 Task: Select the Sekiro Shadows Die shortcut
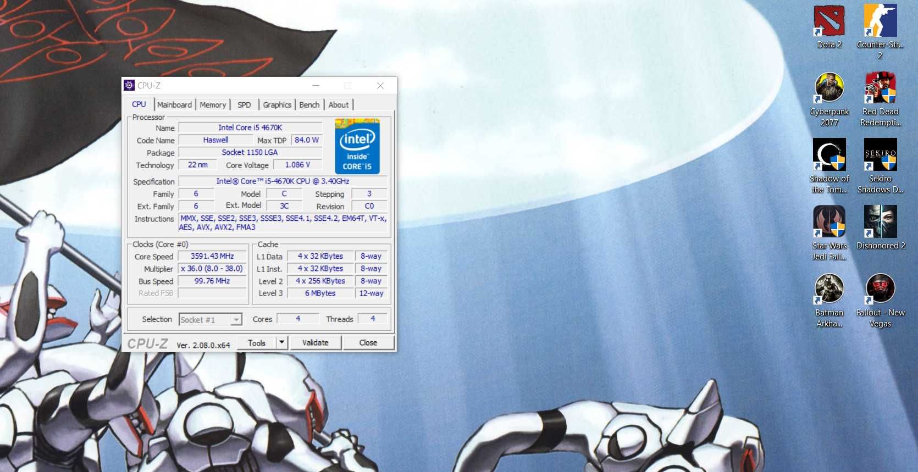(880, 166)
